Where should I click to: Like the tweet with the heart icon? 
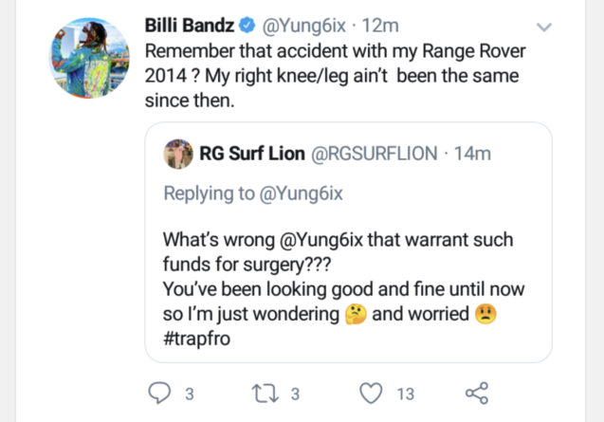[372, 393]
